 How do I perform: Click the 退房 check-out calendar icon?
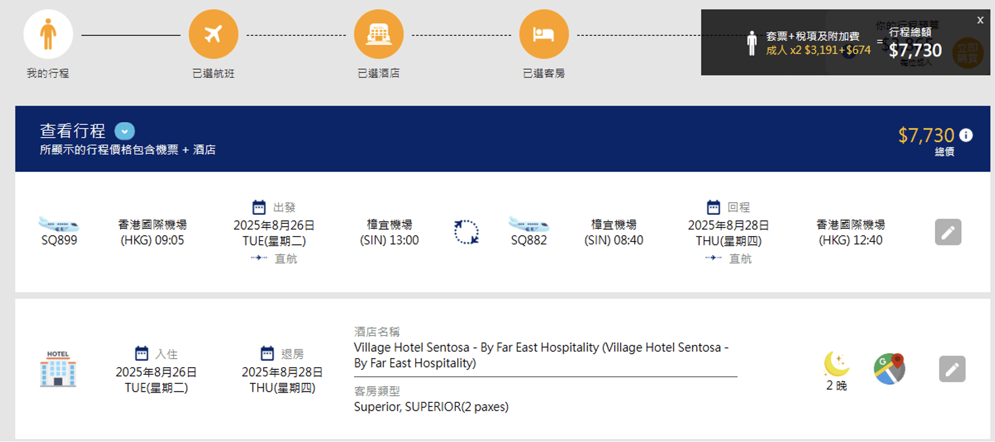pos(267,354)
